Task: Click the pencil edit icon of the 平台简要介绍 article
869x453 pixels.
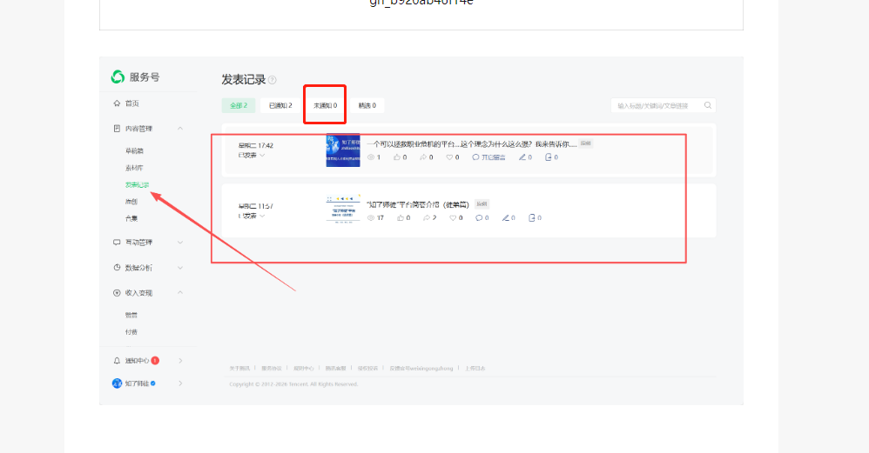Action: point(505,218)
